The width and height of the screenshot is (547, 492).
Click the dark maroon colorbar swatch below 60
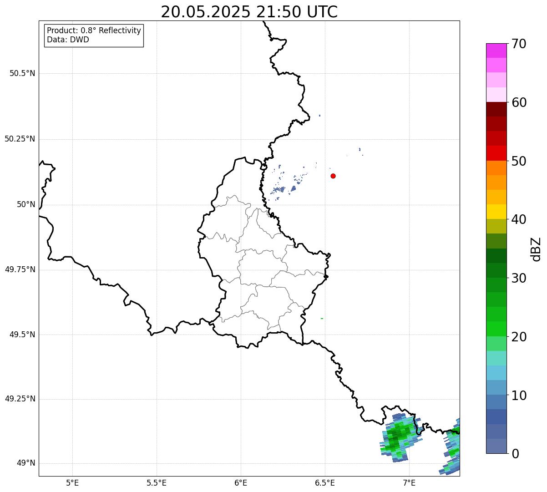click(x=496, y=109)
